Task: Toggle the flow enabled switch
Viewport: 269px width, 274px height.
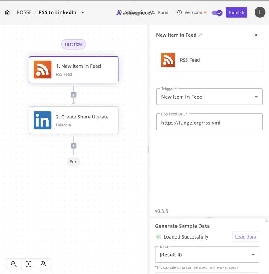Action: pos(217,13)
